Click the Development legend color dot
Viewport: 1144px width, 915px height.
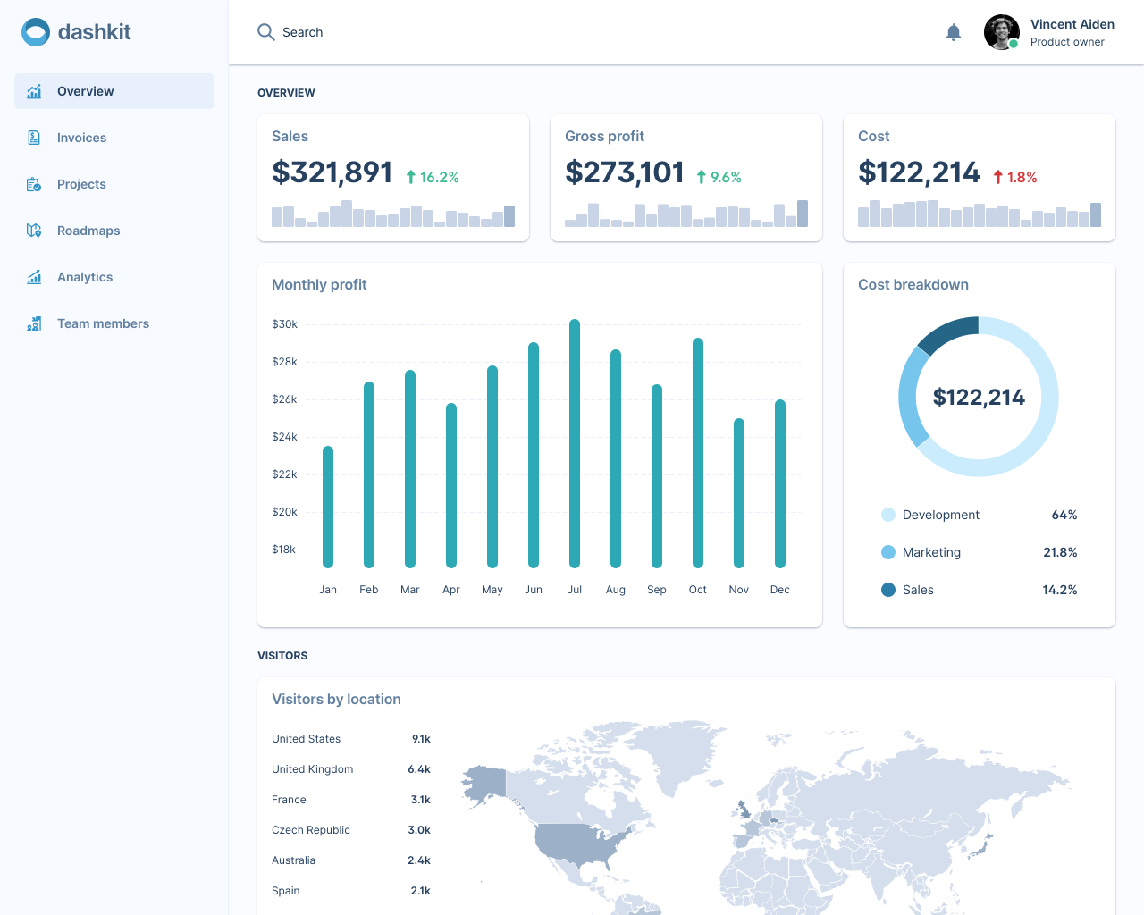coord(888,515)
